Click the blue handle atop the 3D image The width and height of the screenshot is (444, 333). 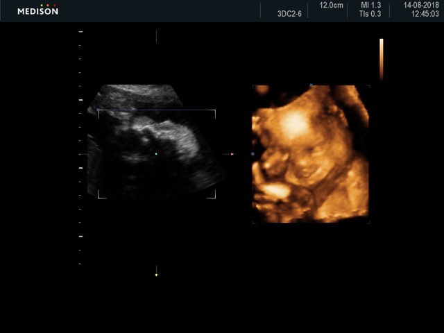pos(311,85)
